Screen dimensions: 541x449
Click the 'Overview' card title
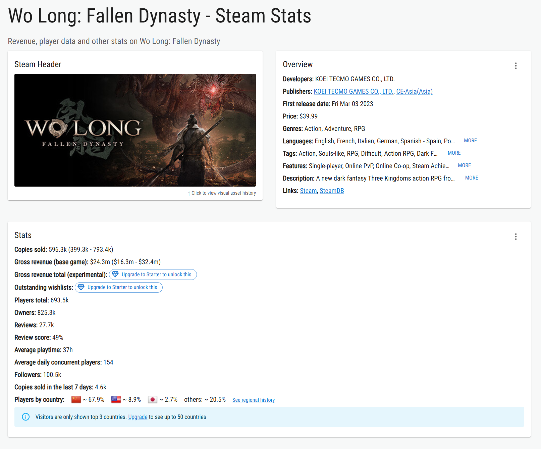tap(298, 64)
